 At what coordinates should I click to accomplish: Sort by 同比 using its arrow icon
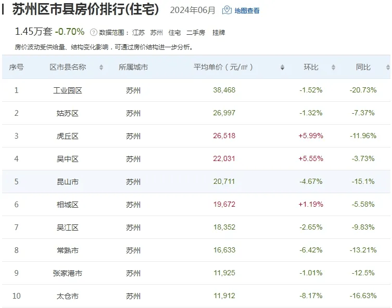[387, 68]
